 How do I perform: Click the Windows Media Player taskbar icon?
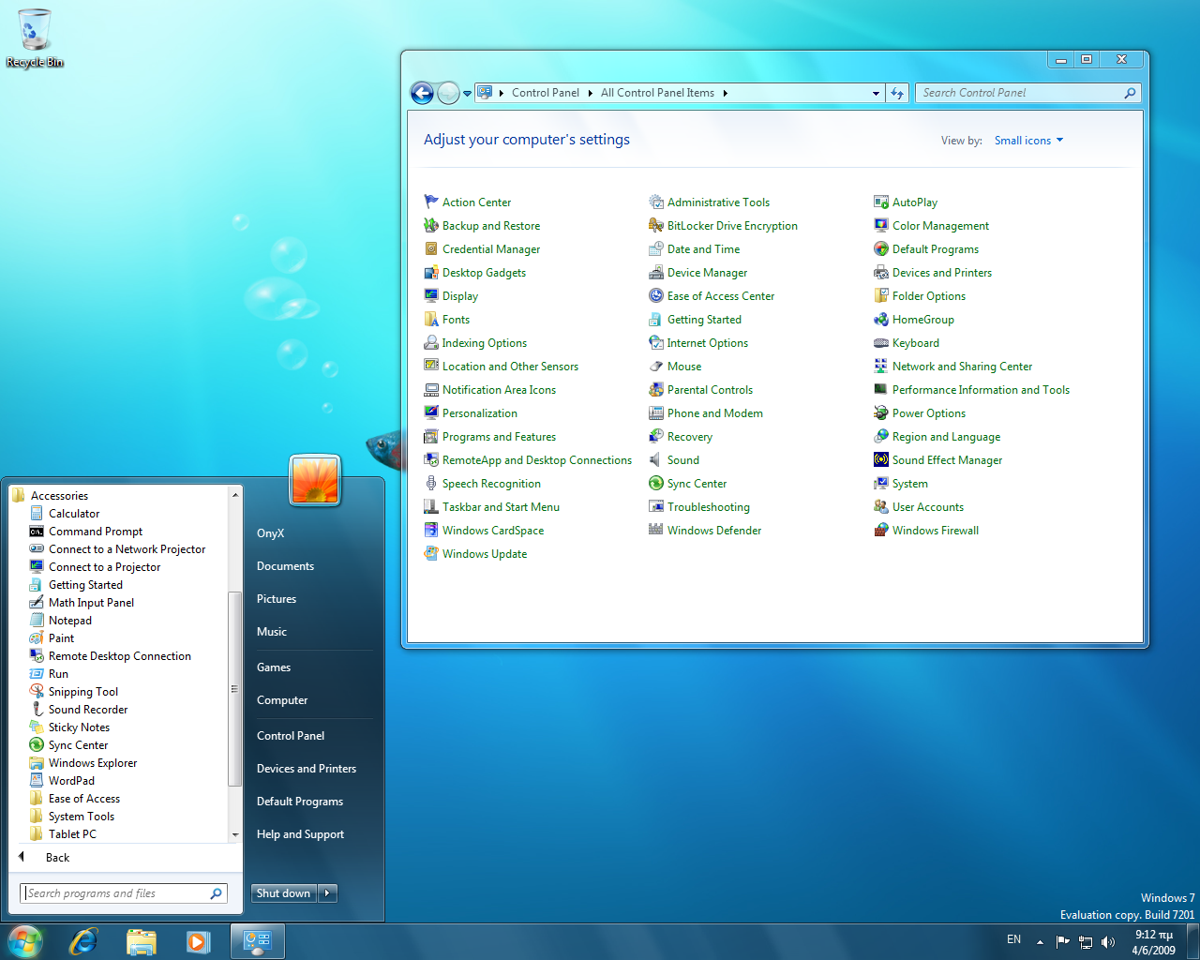[198, 941]
